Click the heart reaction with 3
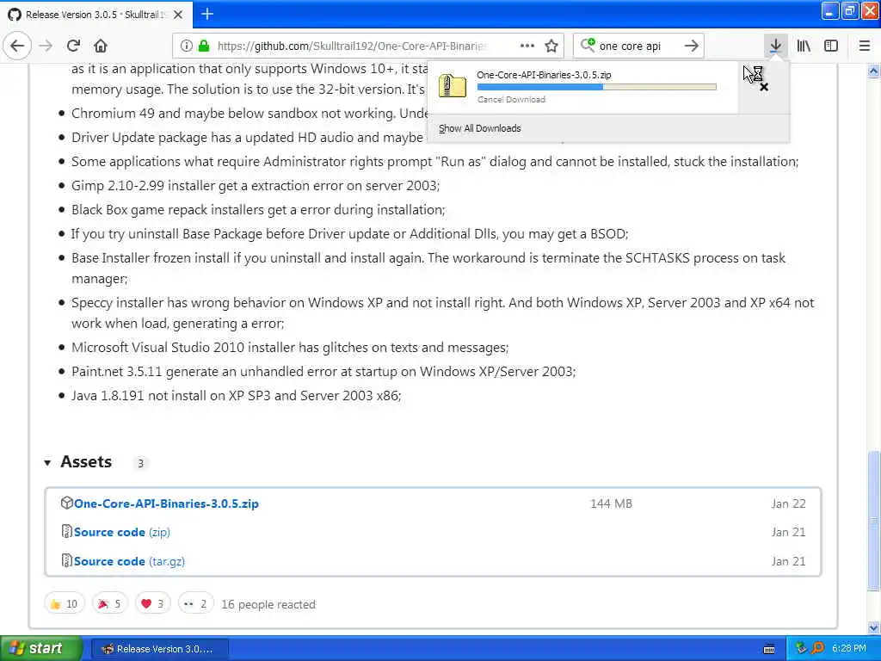This screenshot has width=881, height=661. [x=153, y=603]
